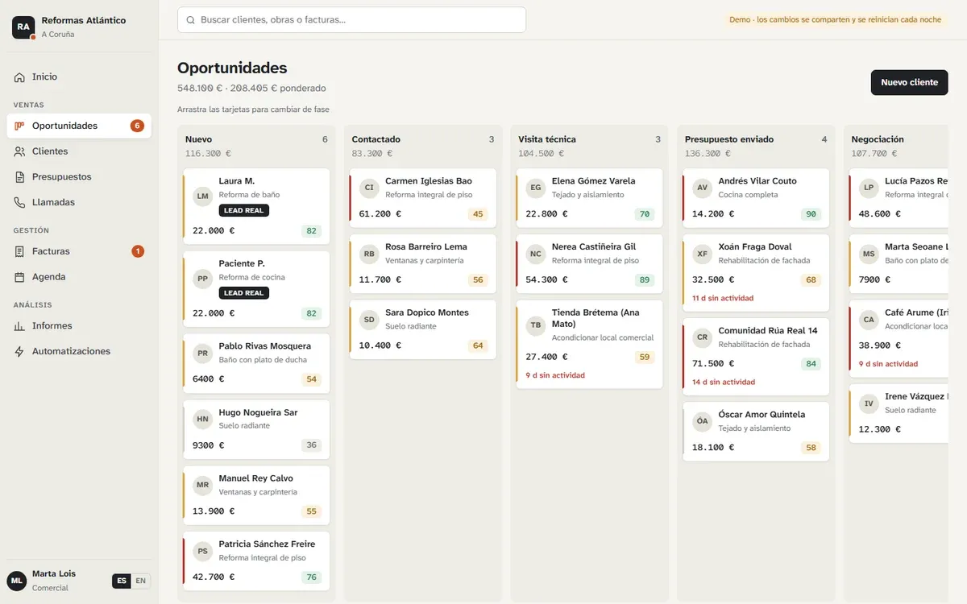967x604 pixels.
Task: Click the PP avatar on Paciente P. card
Action: [203, 279]
